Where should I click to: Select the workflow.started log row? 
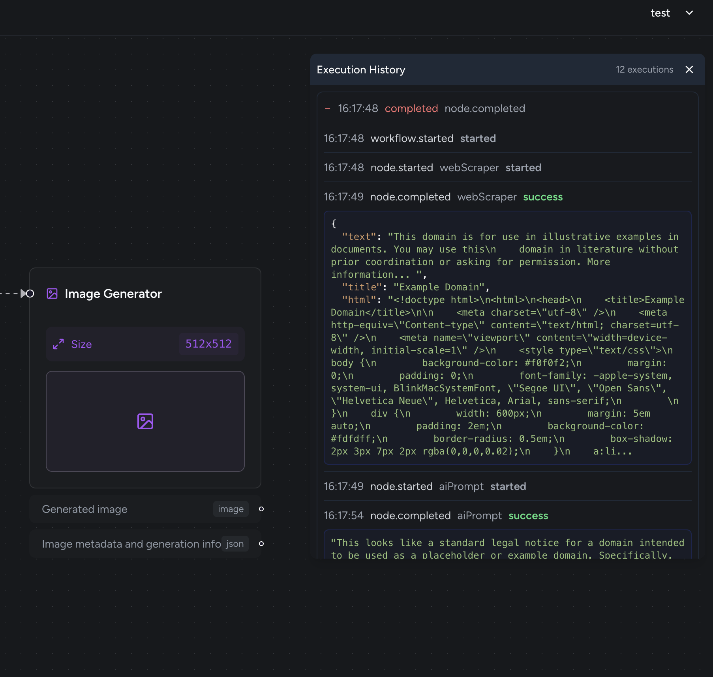(x=508, y=138)
